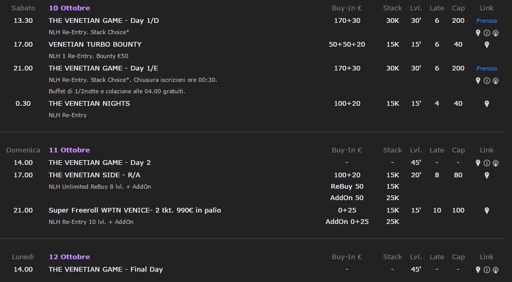
Task: Open location pin for Final Day event
Action: tap(478, 270)
